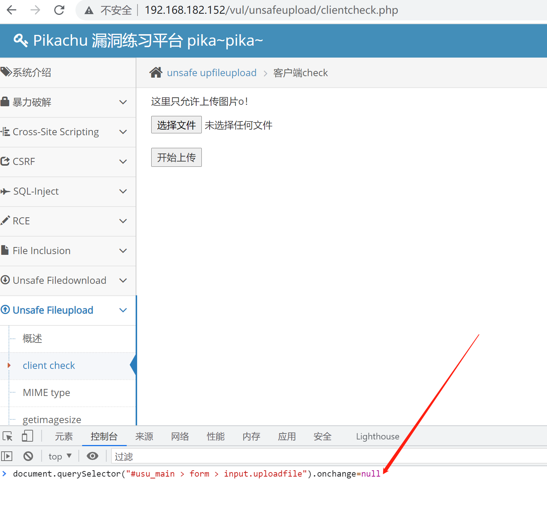Switch to the Lighthouse DevTools tab

pos(378,436)
